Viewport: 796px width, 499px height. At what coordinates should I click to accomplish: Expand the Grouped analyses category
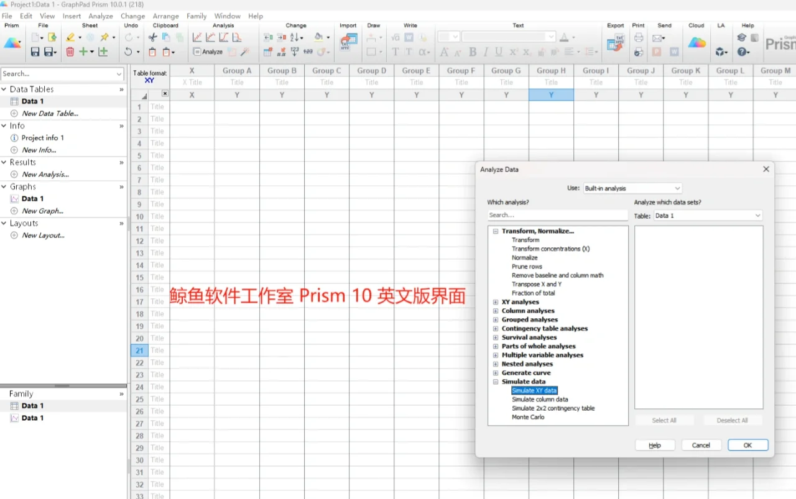coord(496,320)
